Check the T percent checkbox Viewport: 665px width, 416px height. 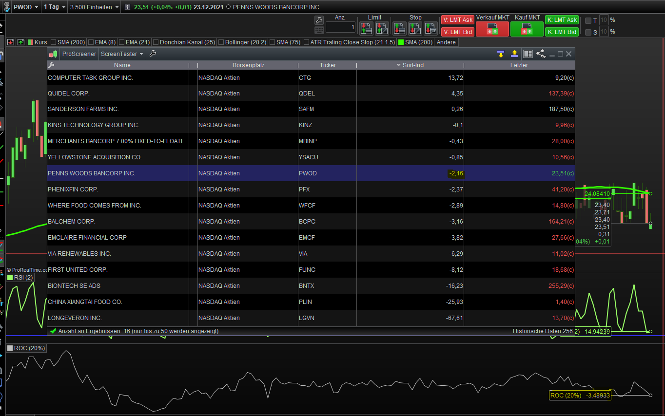(588, 20)
